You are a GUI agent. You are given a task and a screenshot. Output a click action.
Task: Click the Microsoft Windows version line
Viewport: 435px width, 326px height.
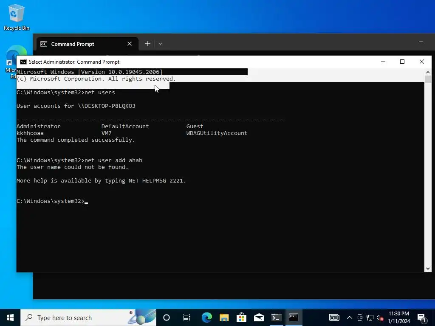(90, 72)
